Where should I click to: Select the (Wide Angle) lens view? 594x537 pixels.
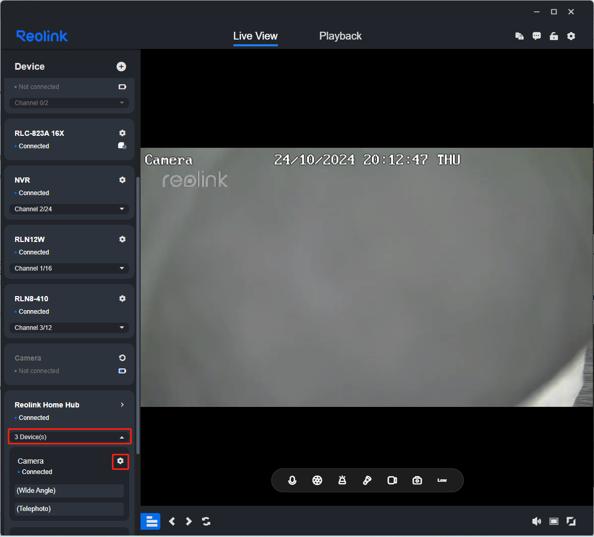(x=69, y=491)
